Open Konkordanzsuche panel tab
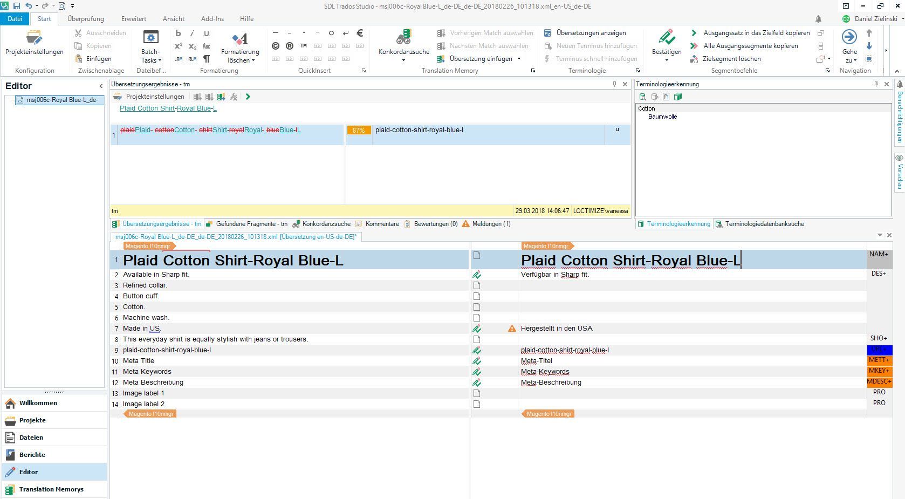 322,224
